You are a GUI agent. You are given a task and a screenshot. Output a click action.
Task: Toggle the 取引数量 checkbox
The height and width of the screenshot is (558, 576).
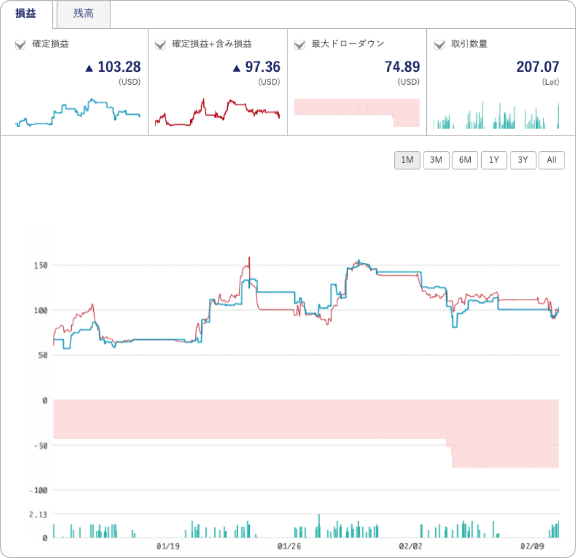point(439,44)
